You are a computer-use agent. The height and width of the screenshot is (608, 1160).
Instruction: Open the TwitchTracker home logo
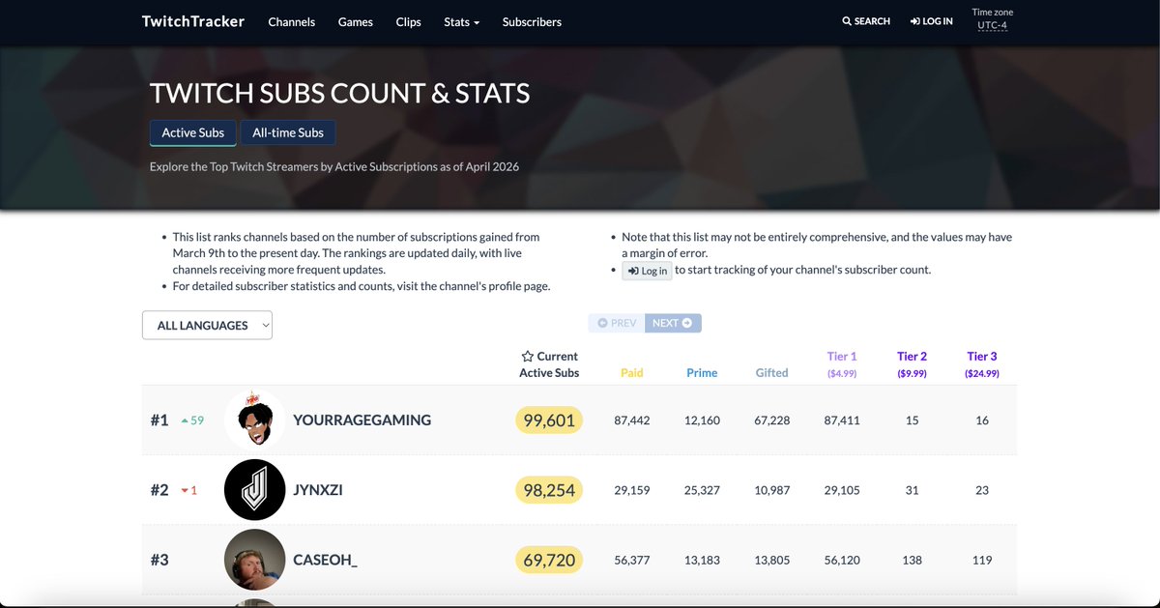click(x=193, y=21)
